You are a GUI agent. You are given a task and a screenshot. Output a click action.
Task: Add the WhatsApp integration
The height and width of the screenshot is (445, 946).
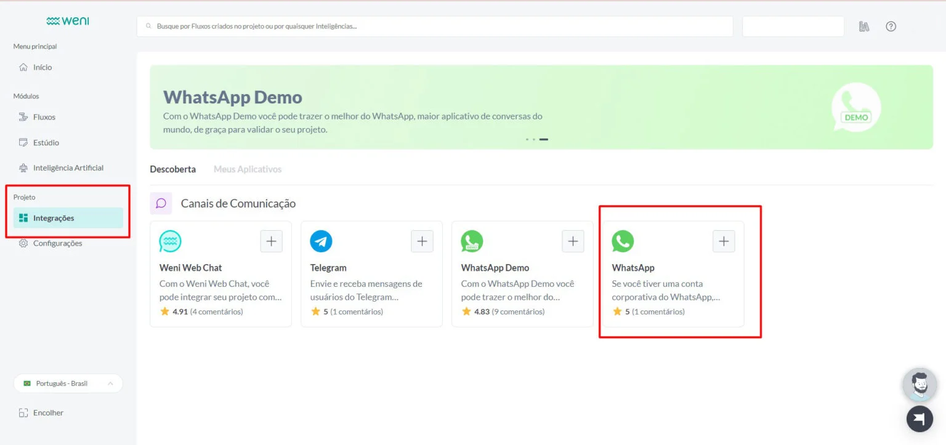click(724, 241)
